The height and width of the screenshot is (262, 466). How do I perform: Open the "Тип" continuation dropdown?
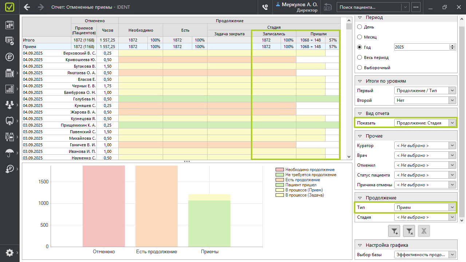point(425,207)
